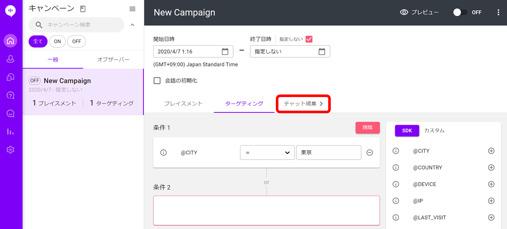
Task: Click the empty 条件 2 drop box
Action: pos(266,211)
